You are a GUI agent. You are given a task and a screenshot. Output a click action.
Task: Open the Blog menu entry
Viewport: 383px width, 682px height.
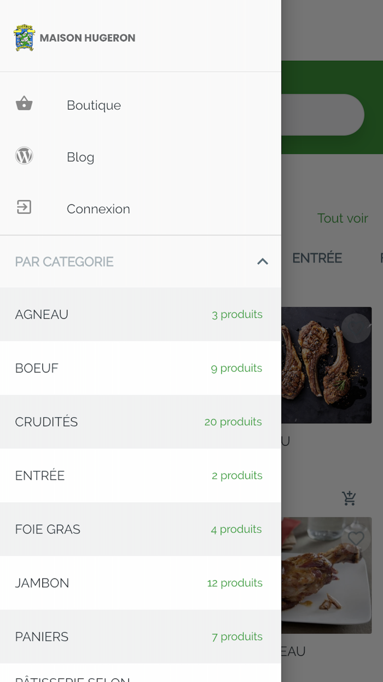click(80, 157)
